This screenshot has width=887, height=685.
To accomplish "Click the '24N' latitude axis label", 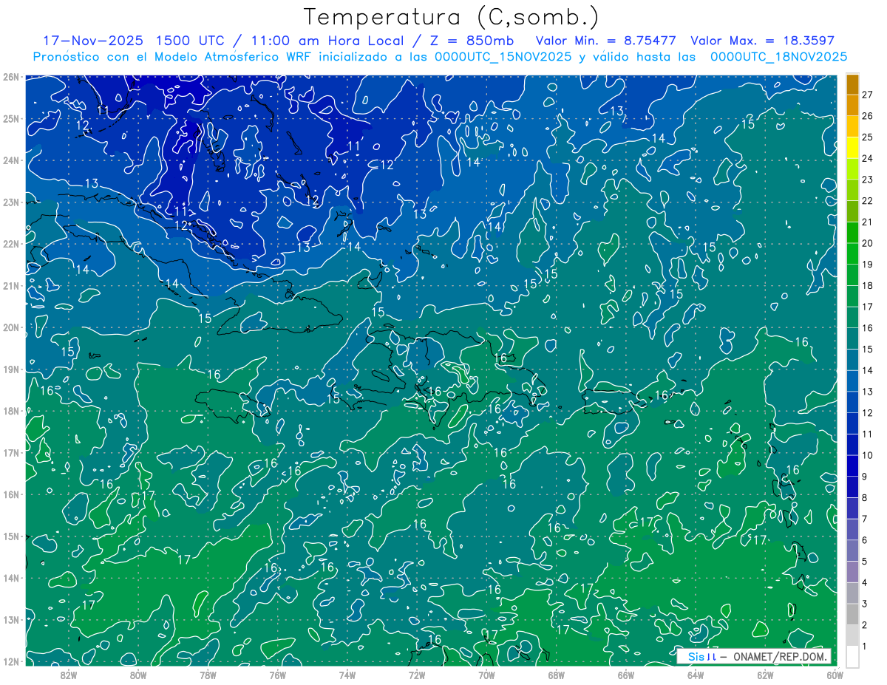I will click(10, 160).
